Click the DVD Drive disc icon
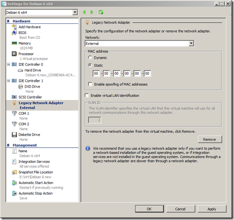 [21, 86]
